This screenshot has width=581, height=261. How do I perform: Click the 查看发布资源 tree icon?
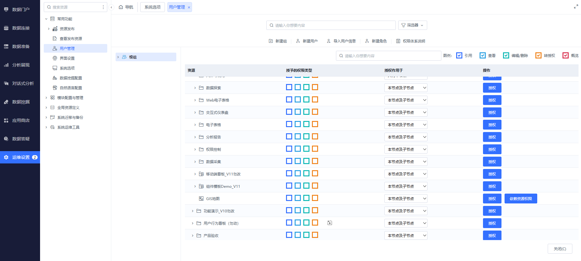55,38
